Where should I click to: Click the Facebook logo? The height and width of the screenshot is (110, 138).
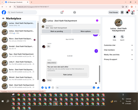click(x=4, y=12)
